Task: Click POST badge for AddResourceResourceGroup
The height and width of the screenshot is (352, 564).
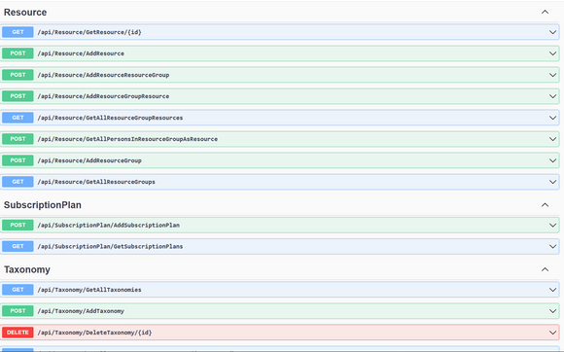Action: click(18, 75)
